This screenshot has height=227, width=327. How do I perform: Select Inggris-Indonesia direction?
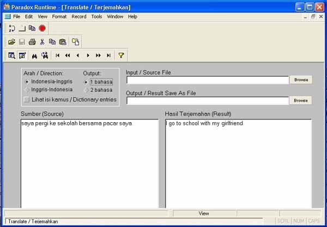49,90
